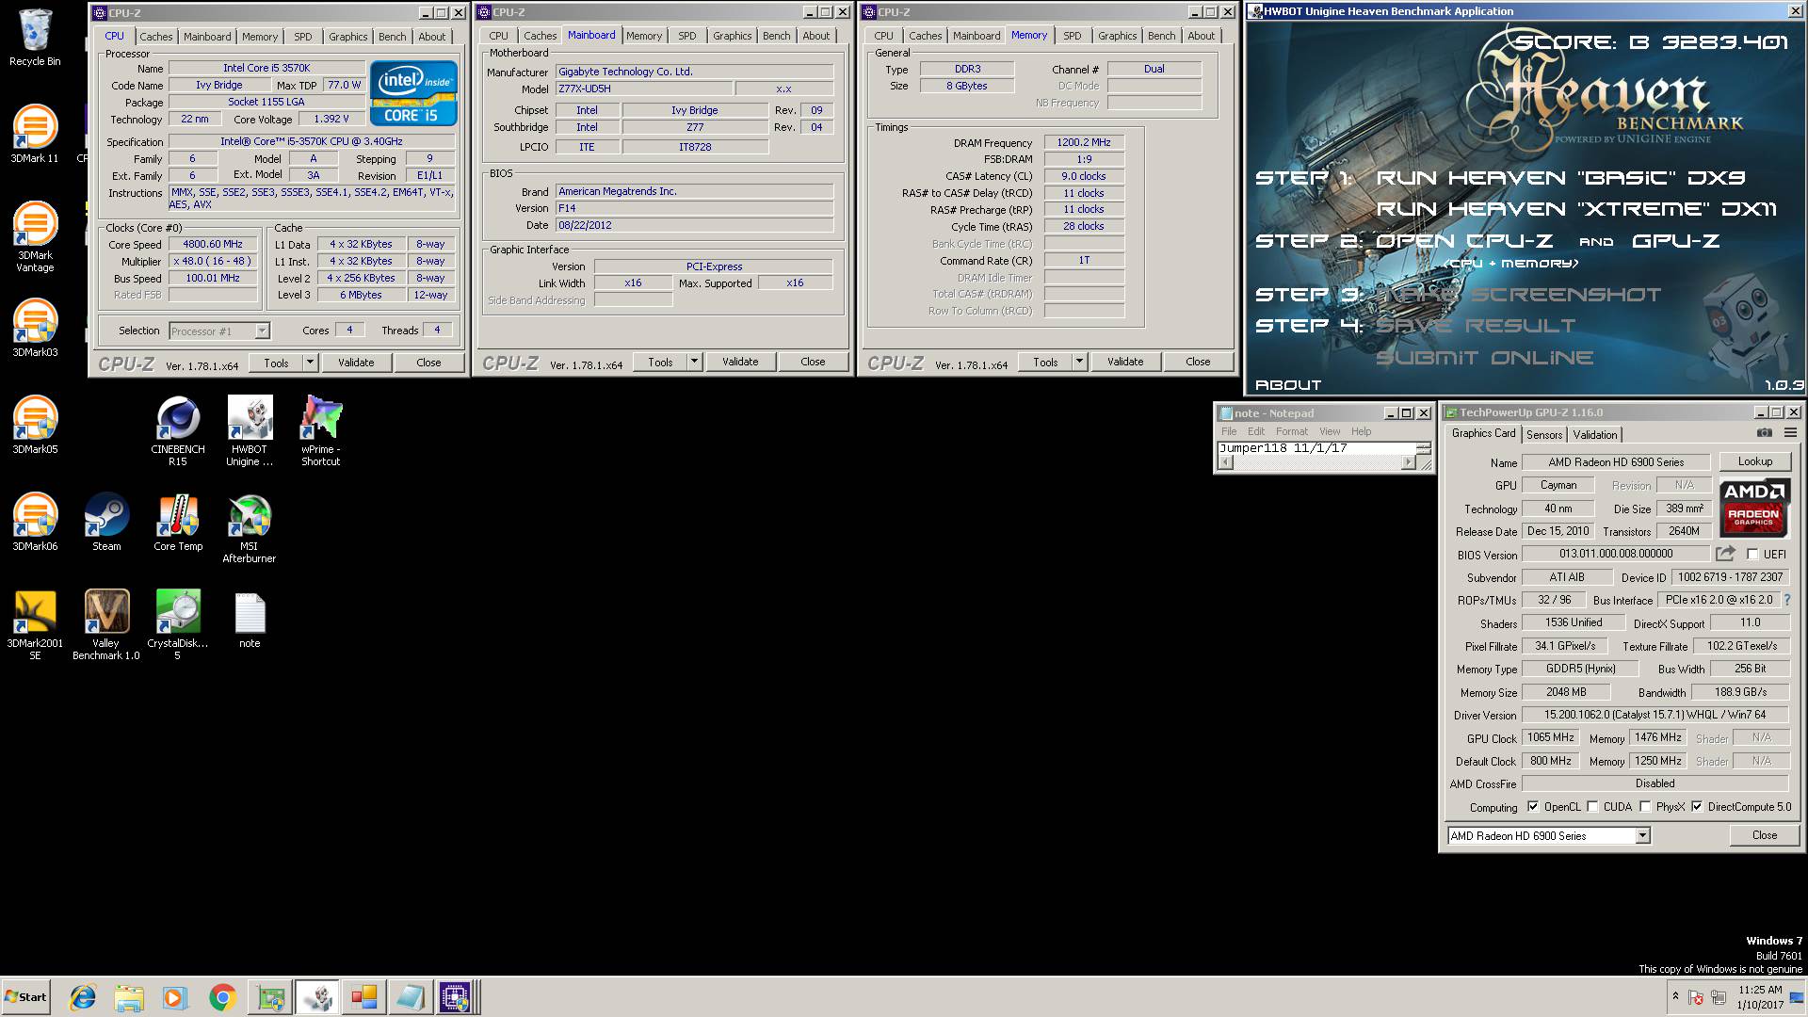Open Windows Media Player in taskbar

(175, 997)
